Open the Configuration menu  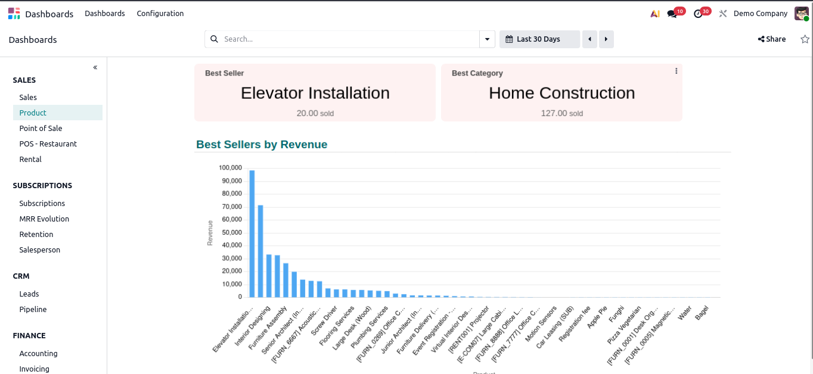click(x=160, y=14)
